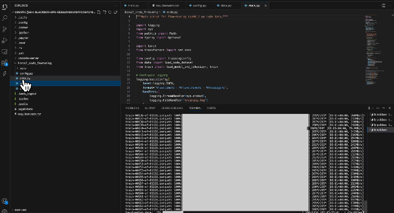Image resolution: width=394 pixels, height=213 pixels.
Task: Switch to the data.py editor tab
Action: click(226, 5)
